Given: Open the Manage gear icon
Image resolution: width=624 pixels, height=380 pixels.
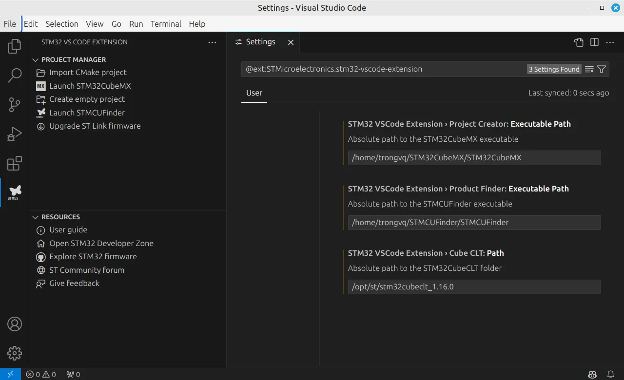Looking at the screenshot, I should pos(15,353).
